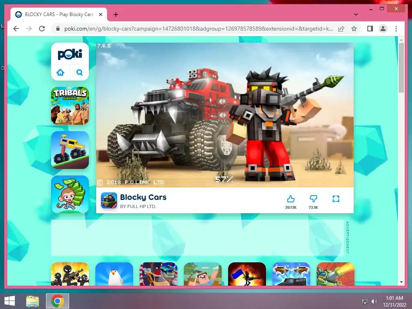Image resolution: width=412 pixels, height=309 pixels.
Task: Open the network tray icon
Action: 365,301
